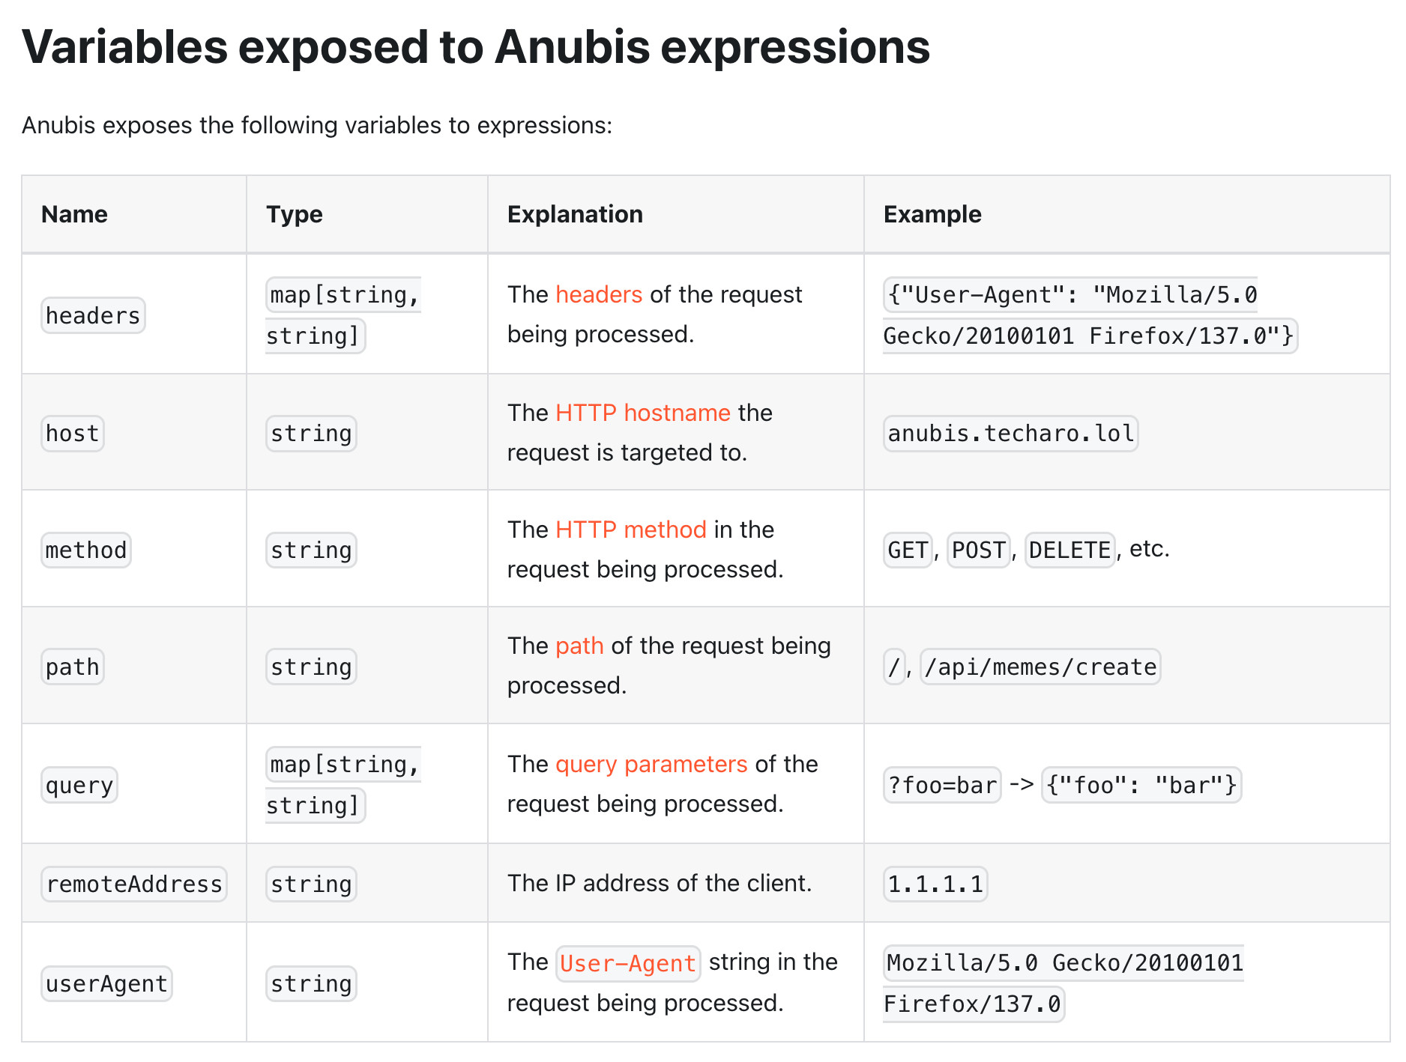Select the /api/memes/create example path

click(x=1040, y=667)
